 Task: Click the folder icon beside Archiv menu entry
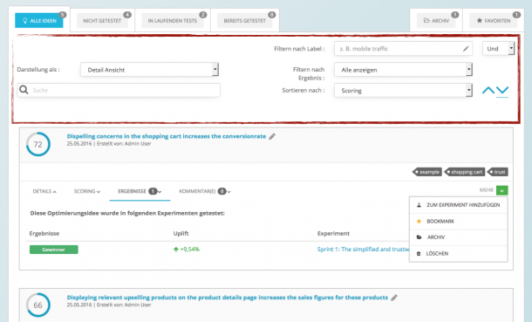[419, 237]
